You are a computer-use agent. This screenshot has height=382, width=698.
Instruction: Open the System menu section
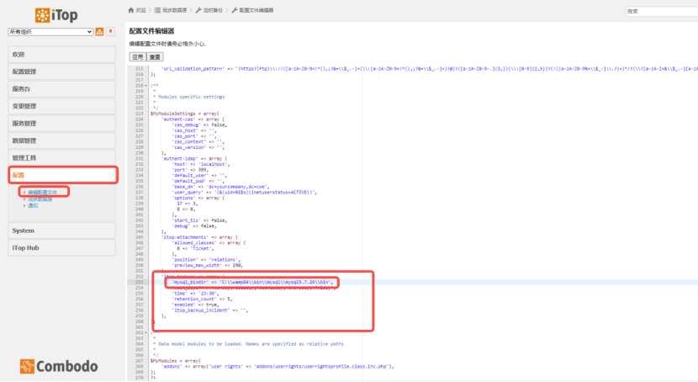click(61, 231)
